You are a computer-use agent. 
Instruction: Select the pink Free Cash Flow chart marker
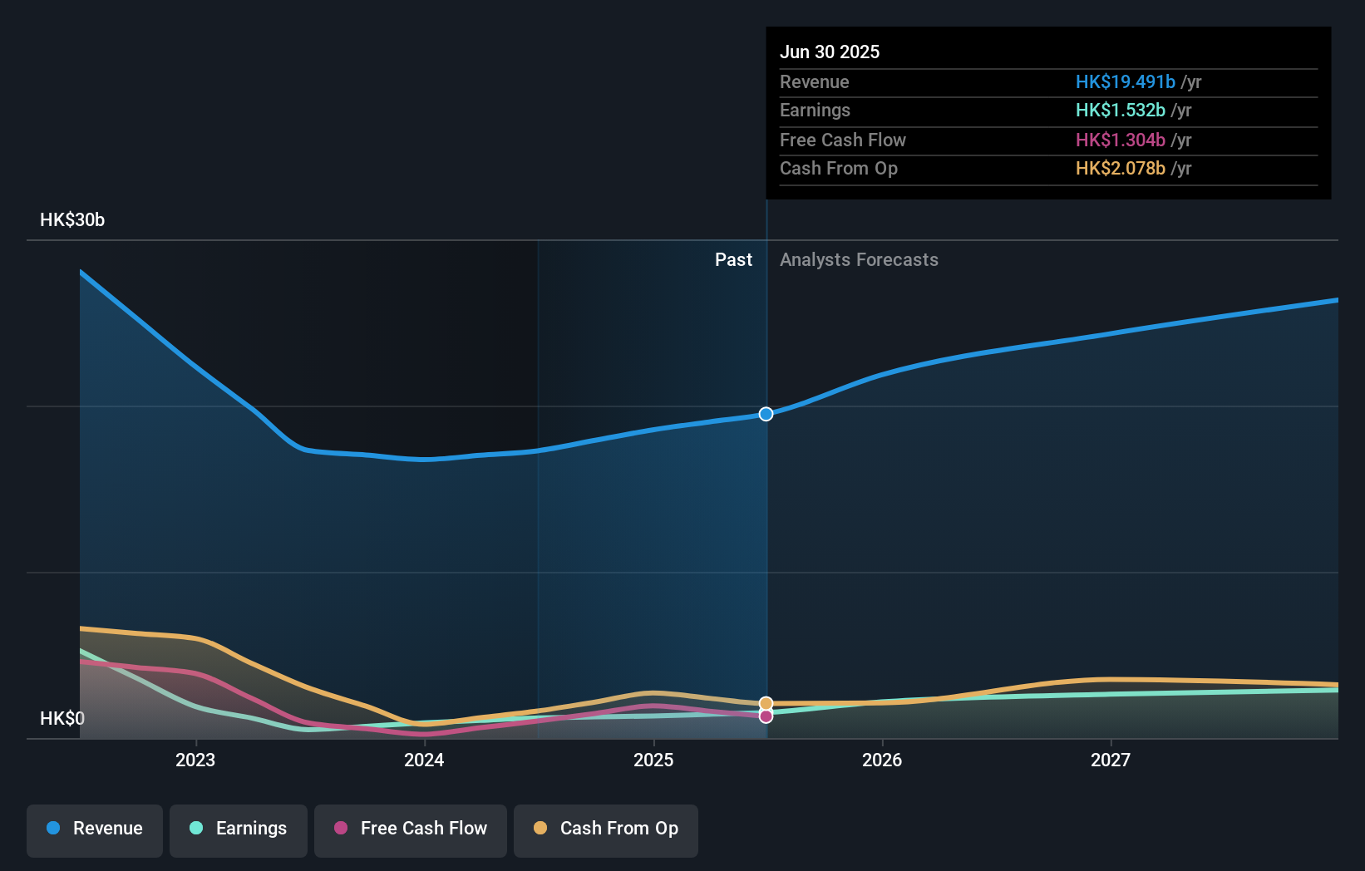point(766,716)
